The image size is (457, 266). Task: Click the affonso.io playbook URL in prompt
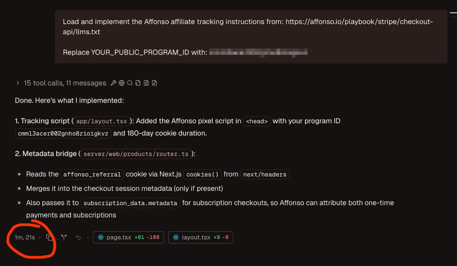click(359, 22)
